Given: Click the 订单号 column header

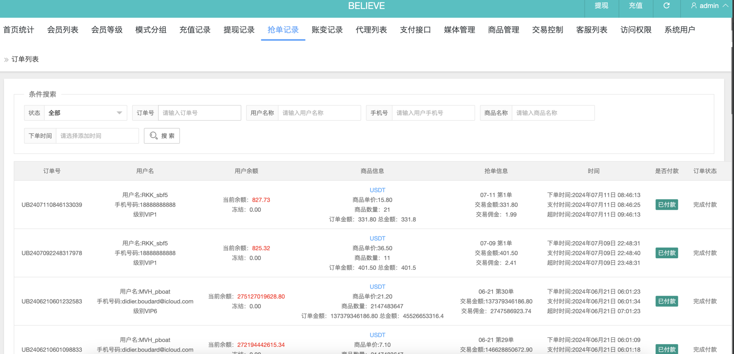Looking at the screenshot, I should 52,171.
